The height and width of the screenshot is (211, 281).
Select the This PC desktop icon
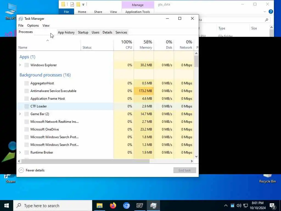point(10,12)
